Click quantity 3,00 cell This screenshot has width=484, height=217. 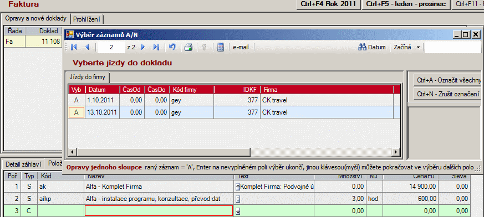(340, 199)
